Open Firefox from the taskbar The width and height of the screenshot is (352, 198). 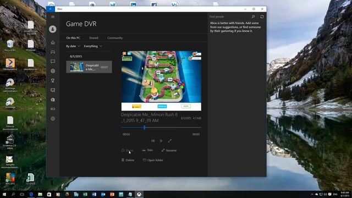click(x=67, y=194)
